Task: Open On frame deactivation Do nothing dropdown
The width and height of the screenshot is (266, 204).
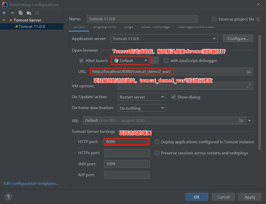Action: pyautogui.click(x=142, y=108)
